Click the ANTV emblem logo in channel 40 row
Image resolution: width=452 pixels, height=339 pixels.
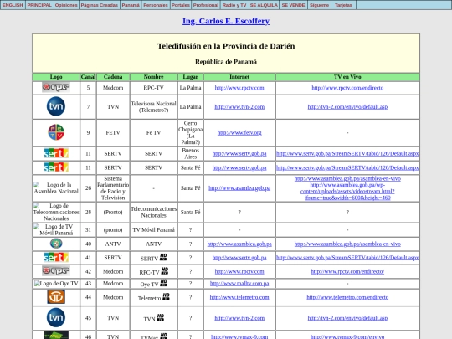click(56, 244)
